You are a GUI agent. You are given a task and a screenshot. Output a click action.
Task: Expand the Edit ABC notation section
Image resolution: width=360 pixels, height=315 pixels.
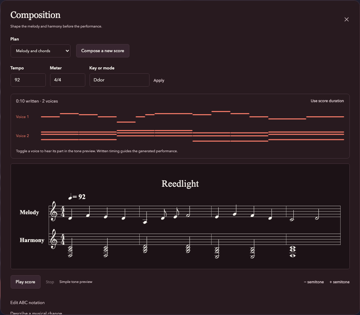pos(28,303)
